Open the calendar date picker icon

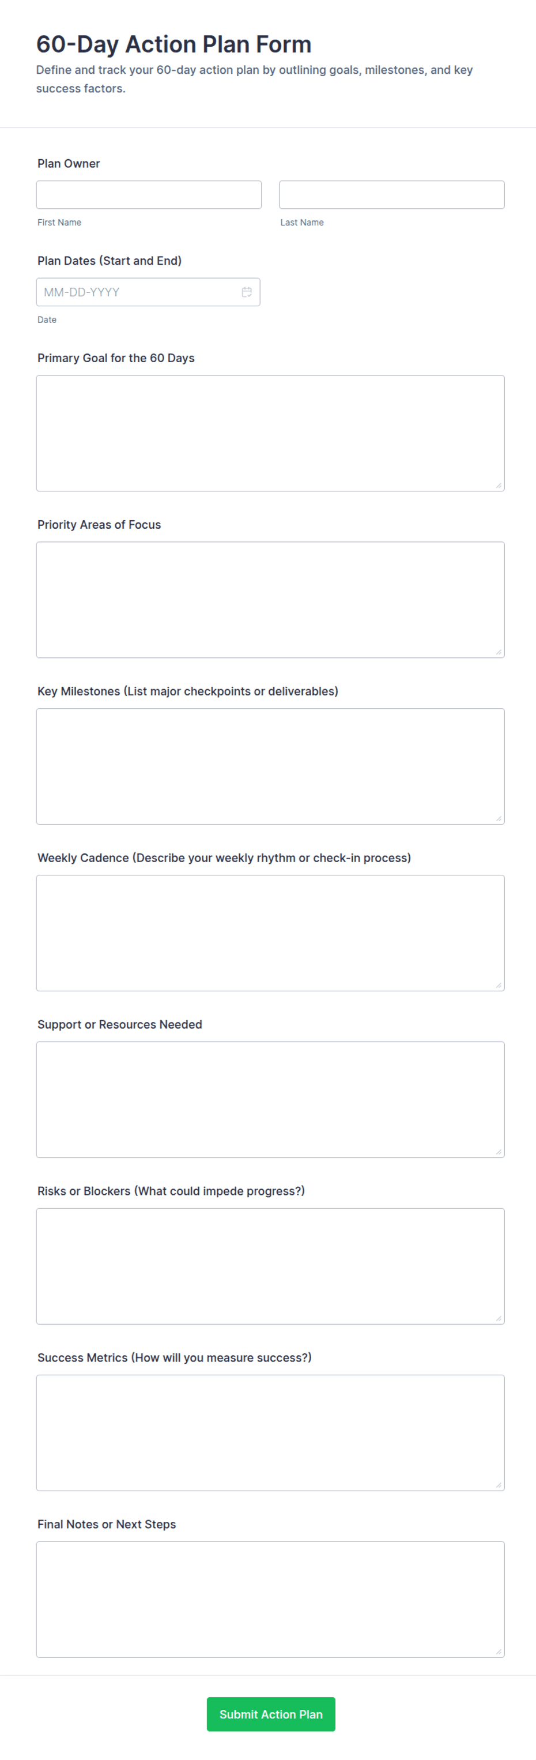(x=247, y=292)
